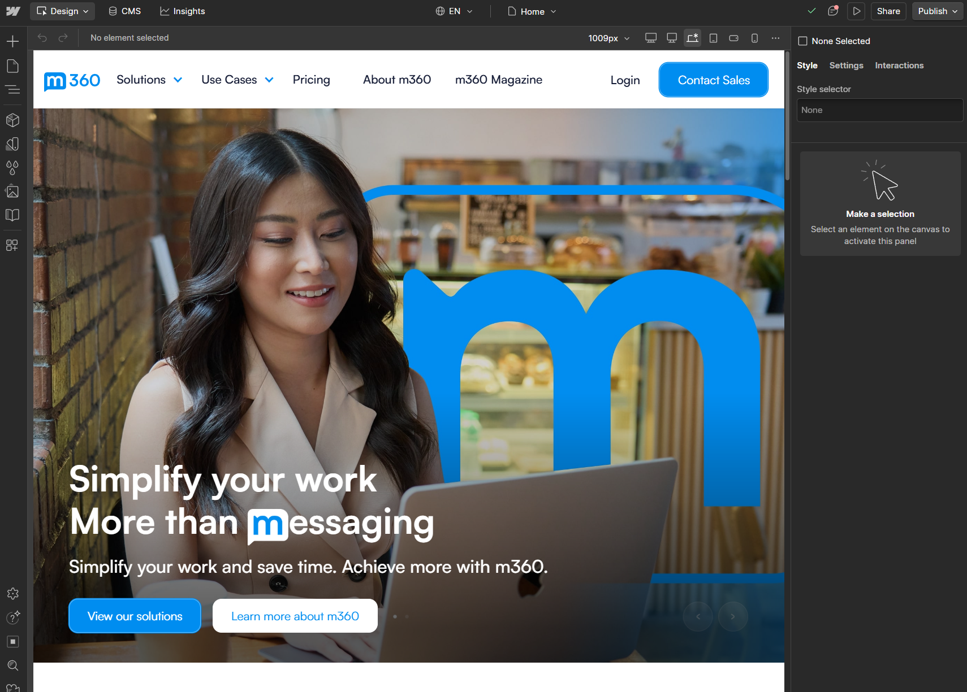Screen dimensions: 967x692
Task: Click the slider previous arrow
Action: click(x=698, y=616)
